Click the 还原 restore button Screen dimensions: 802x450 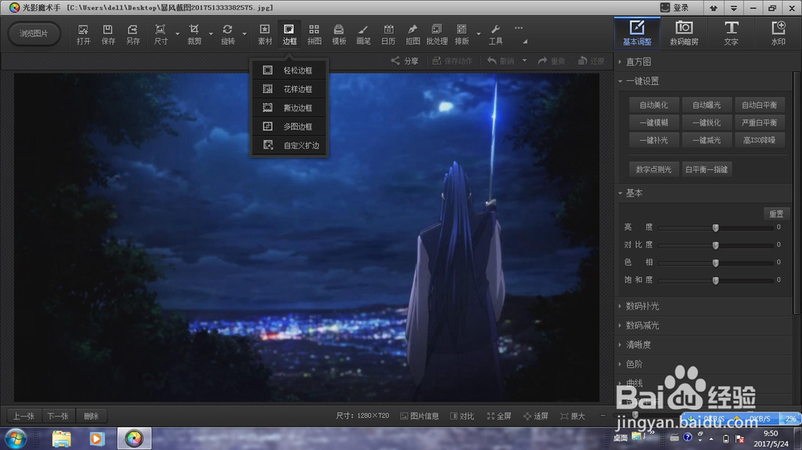591,61
